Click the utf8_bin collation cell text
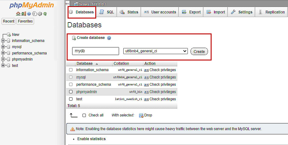288x145 pixels. pos(136,92)
